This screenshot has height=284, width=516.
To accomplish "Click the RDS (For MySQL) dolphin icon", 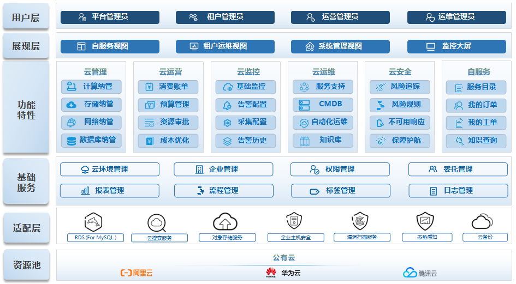I will pos(93,221).
